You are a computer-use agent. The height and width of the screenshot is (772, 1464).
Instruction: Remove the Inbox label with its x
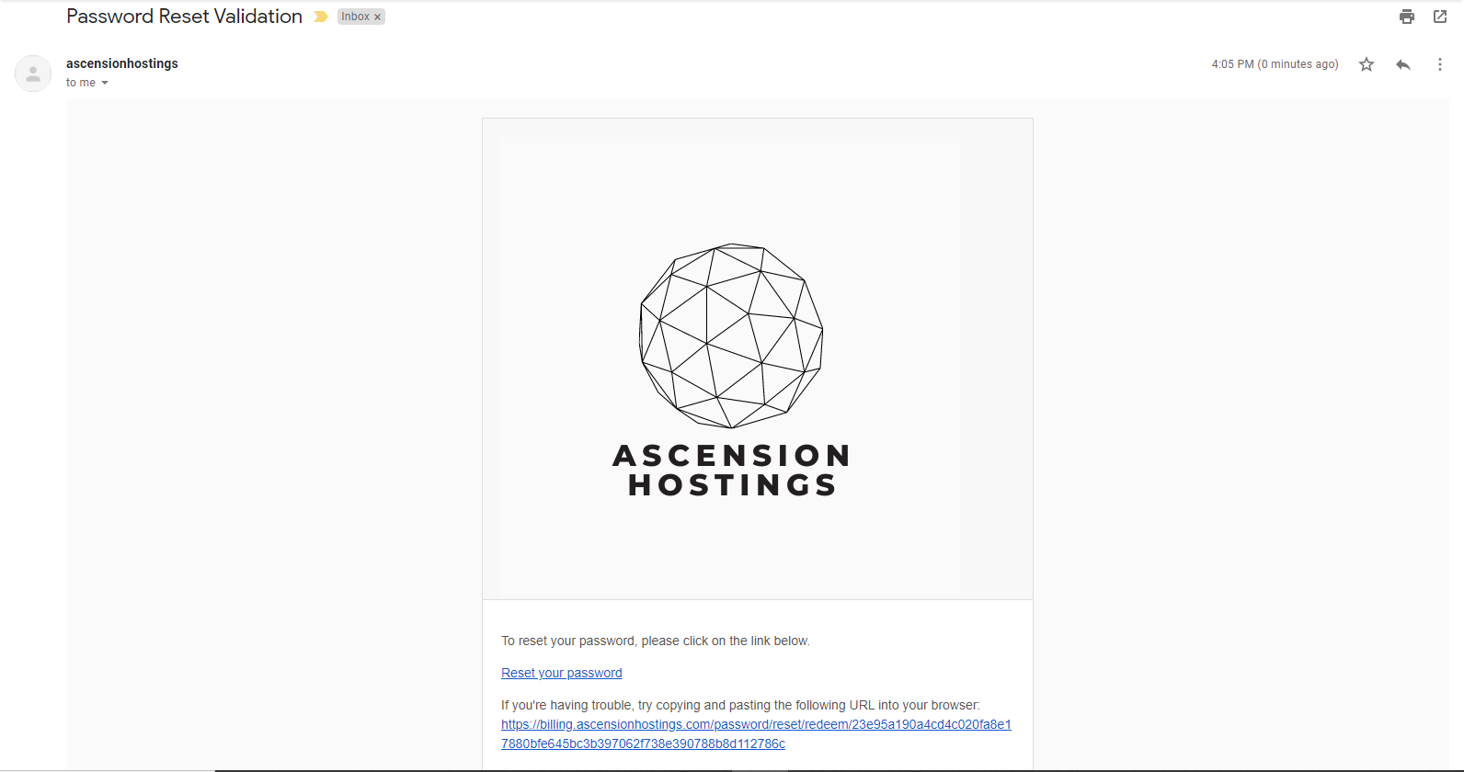377,17
